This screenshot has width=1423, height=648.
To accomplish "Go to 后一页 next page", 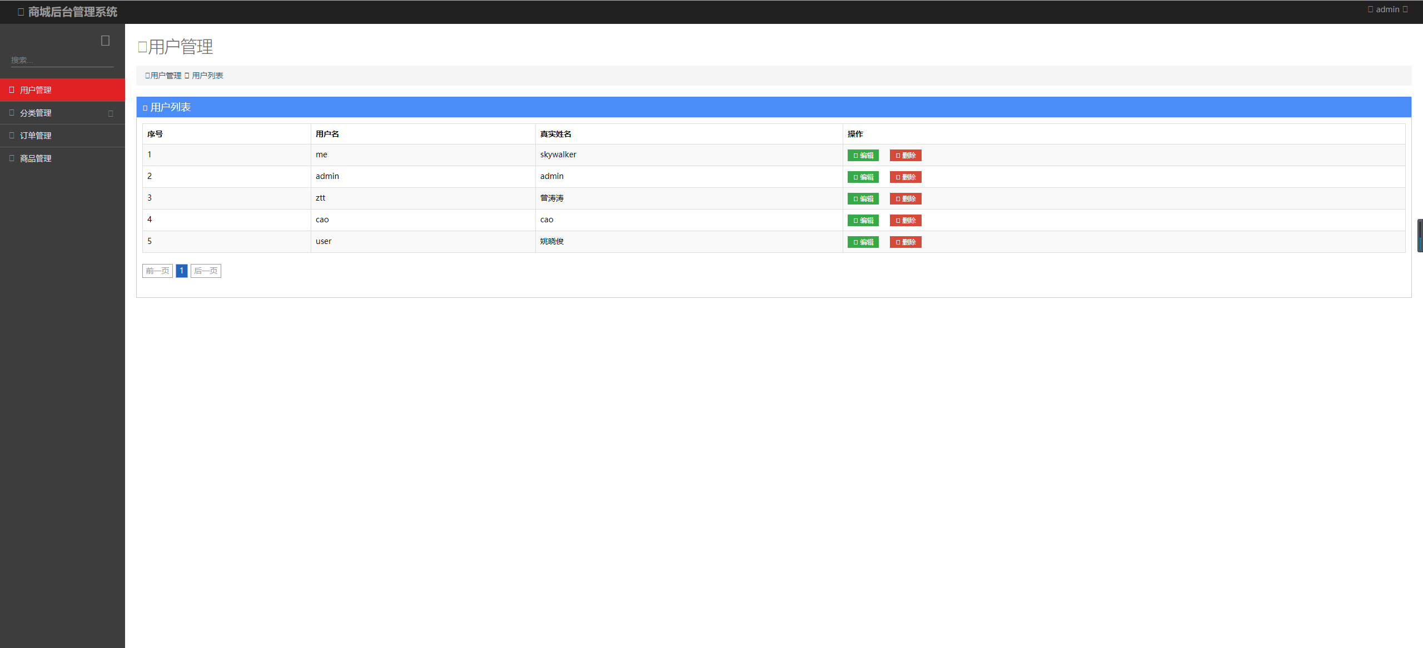I will pyautogui.click(x=206, y=271).
